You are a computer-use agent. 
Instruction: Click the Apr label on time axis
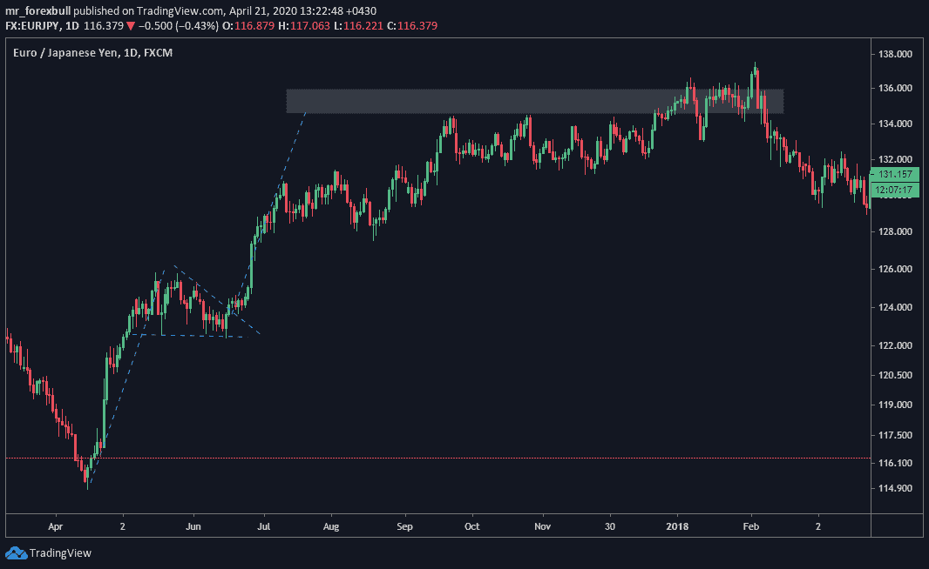tap(56, 526)
